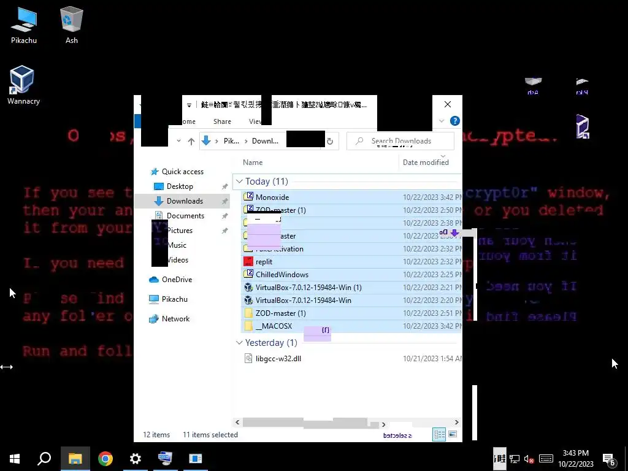Open Settings gear on the taskbar

(x=136, y=459)
